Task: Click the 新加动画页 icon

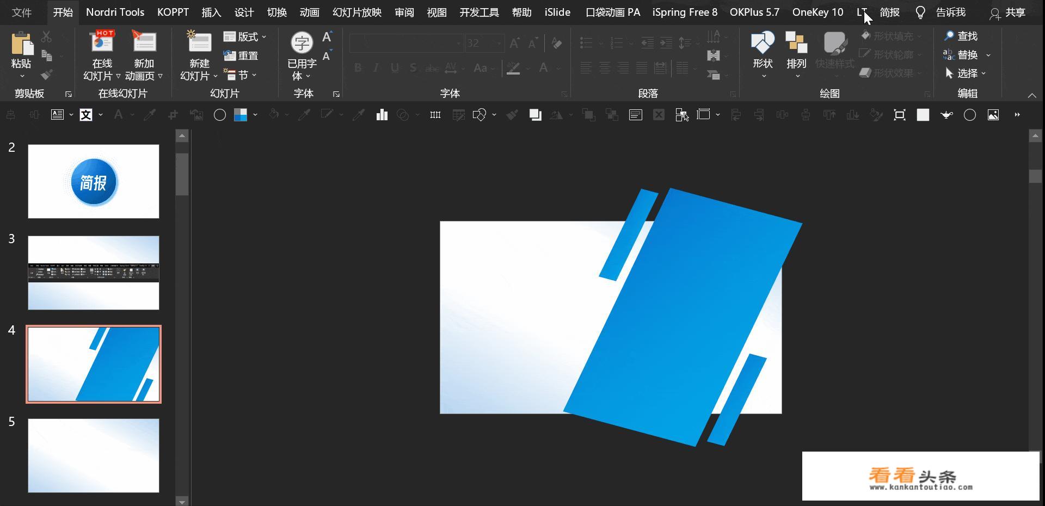Action: 144,41
